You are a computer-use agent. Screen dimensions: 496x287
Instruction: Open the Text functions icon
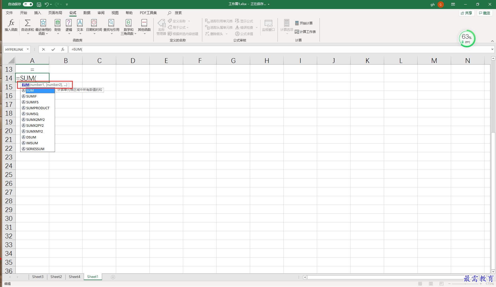pos(80,23)
